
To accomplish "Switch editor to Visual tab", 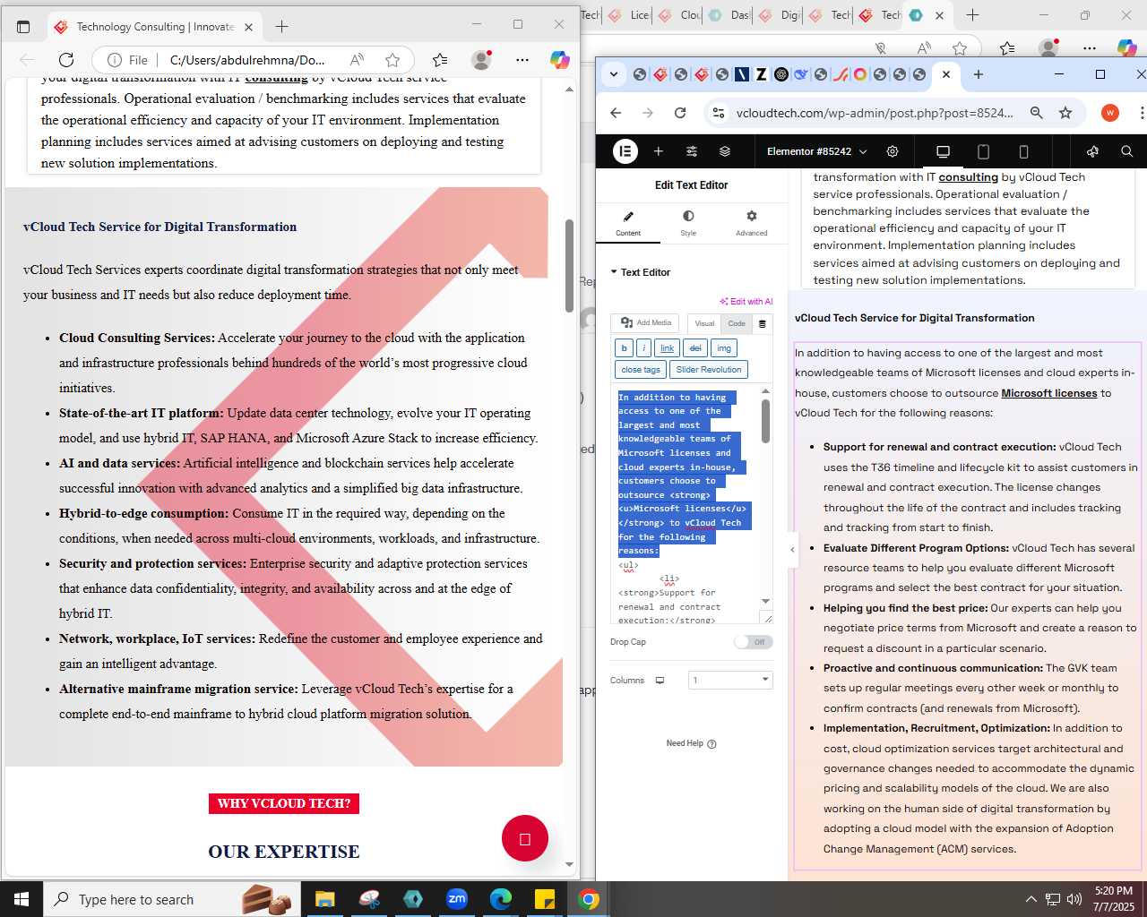I will 705,324.
